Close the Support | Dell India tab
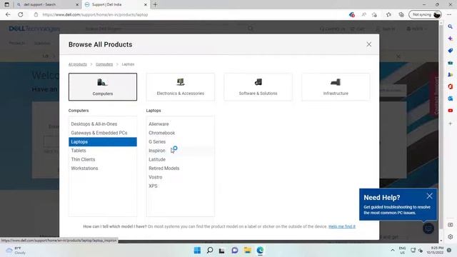Viewport: 457px width, 257px height. click(x=146, y=5)
